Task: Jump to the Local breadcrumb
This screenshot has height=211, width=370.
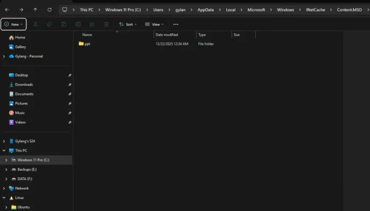Action: point(230,9)
